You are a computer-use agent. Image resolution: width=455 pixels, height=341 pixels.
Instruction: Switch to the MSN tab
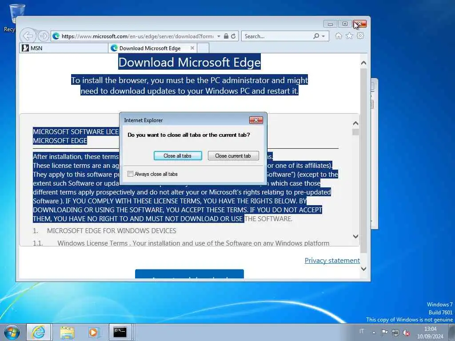[x=64, y=48]
